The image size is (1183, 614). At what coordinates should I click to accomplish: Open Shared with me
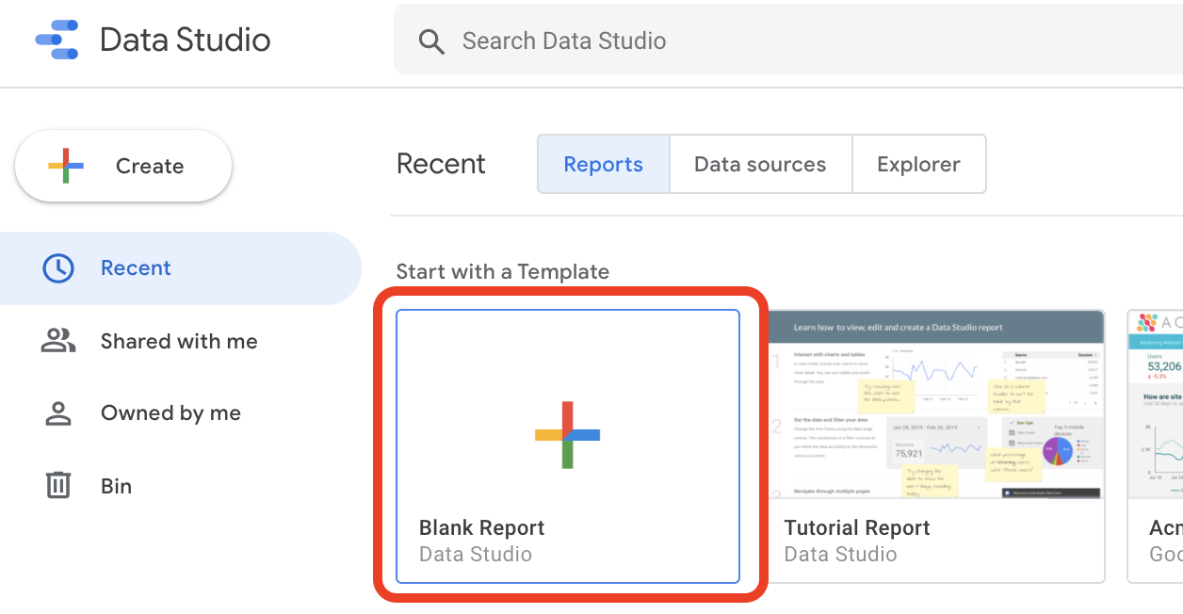click(x=181, y=341)
